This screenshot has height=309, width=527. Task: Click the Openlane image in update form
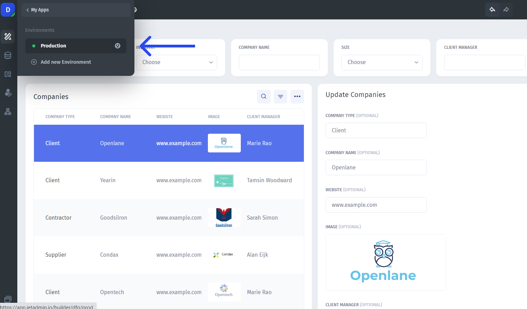coord(386,262)
